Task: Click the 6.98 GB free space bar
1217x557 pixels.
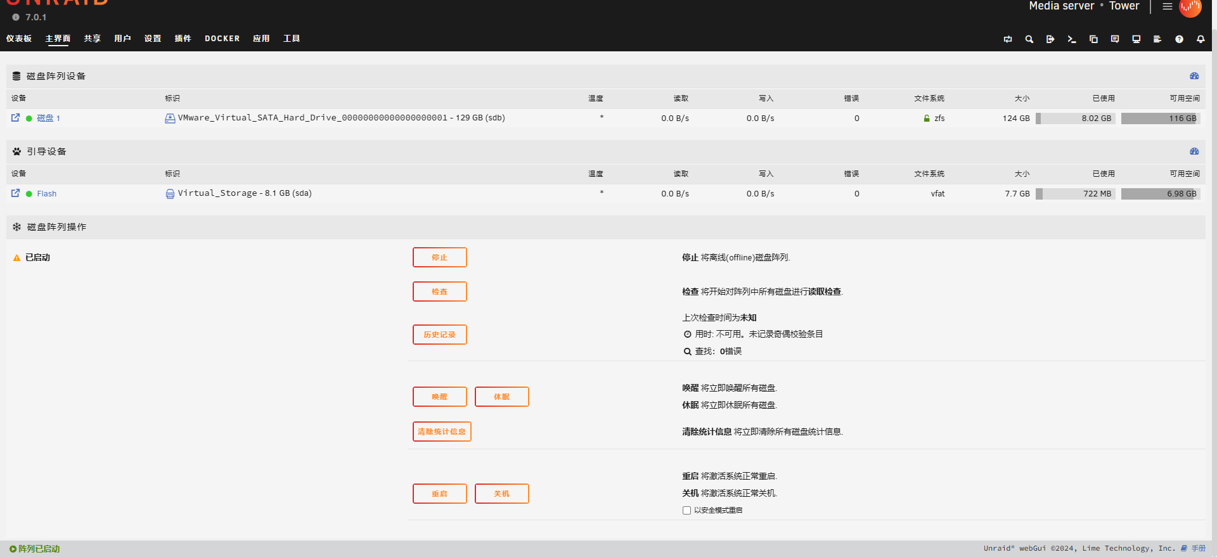Action: click(1161, 194)
